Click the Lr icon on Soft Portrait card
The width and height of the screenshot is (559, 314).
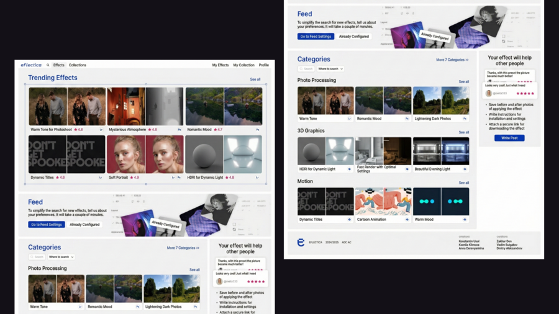coord(173,177)
